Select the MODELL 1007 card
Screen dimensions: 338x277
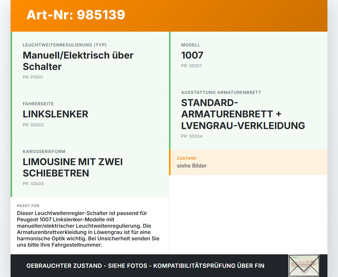point(248,55)
